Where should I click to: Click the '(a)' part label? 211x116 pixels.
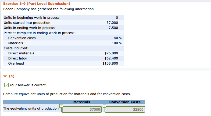click(x=12, y=76)
